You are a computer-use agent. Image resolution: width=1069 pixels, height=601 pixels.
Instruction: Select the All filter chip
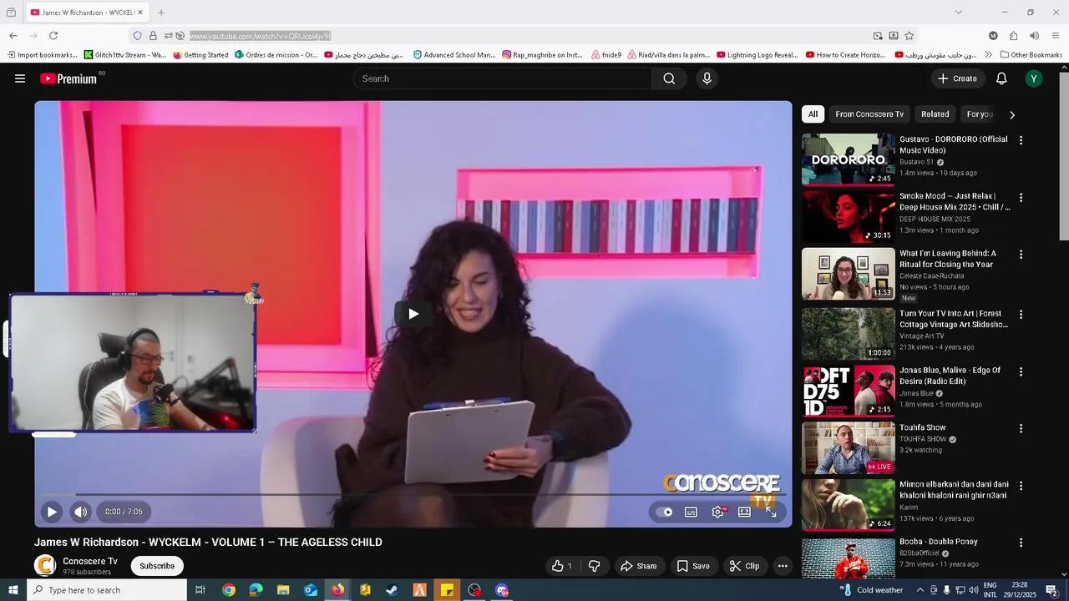tap(813, 114)
